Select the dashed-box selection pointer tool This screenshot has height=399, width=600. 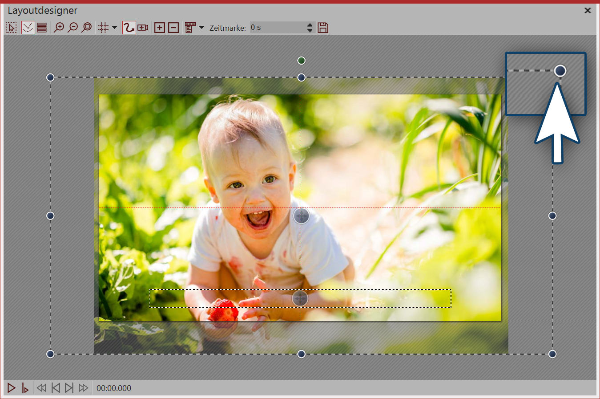tap(11, 28)
